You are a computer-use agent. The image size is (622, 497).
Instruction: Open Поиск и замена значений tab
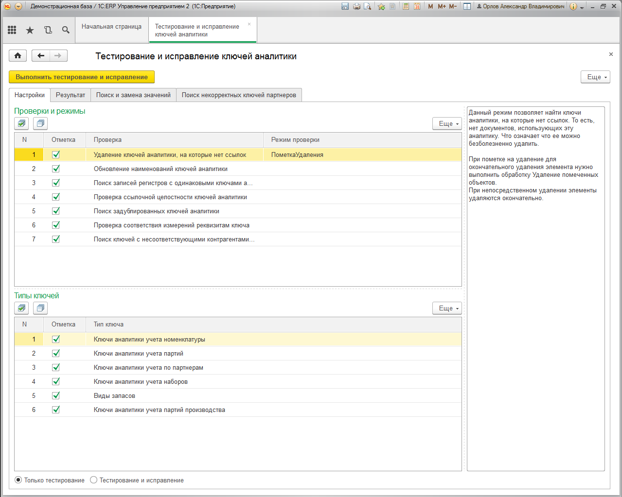[133, 95]
